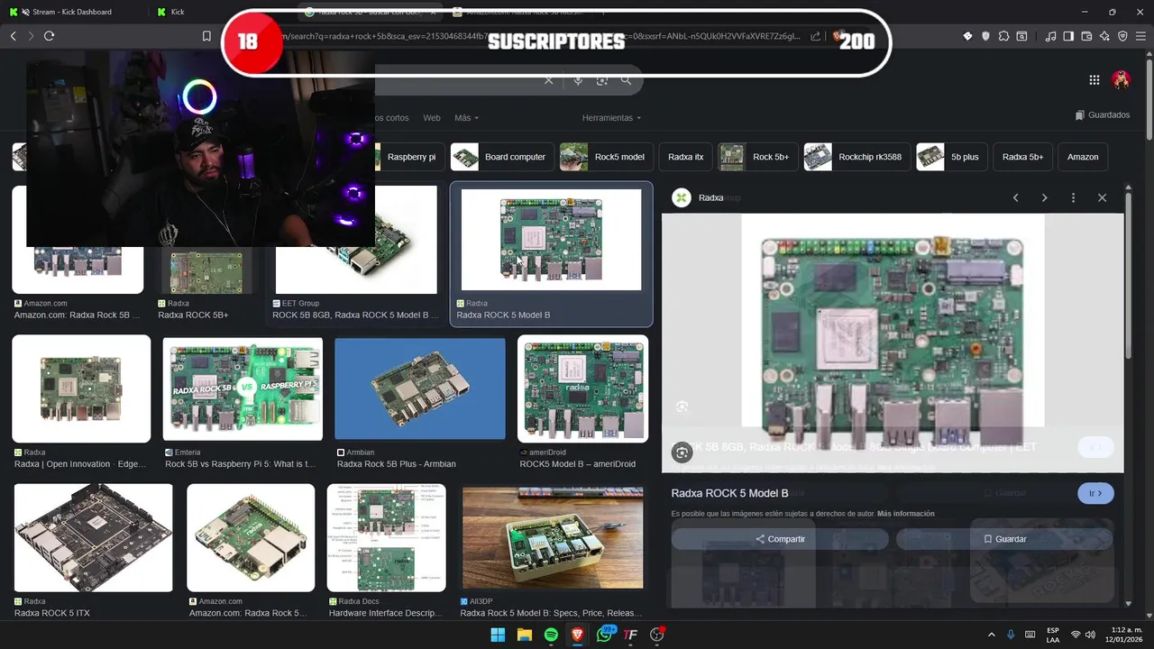
Task: Start voice search with the microphone
Action: click(x=578, y=80)
